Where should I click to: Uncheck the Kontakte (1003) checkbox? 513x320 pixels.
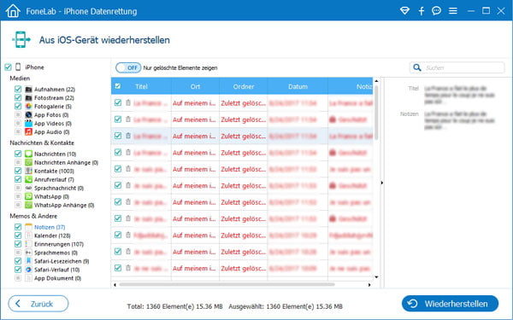18,171
